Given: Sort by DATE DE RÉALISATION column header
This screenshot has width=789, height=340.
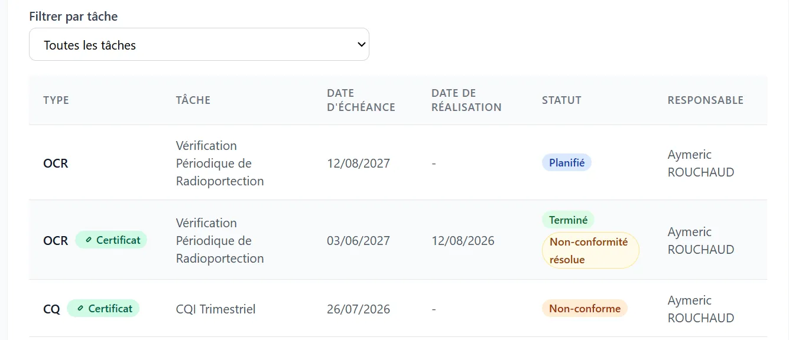Looking at the screenshot, I should [466, 100].
